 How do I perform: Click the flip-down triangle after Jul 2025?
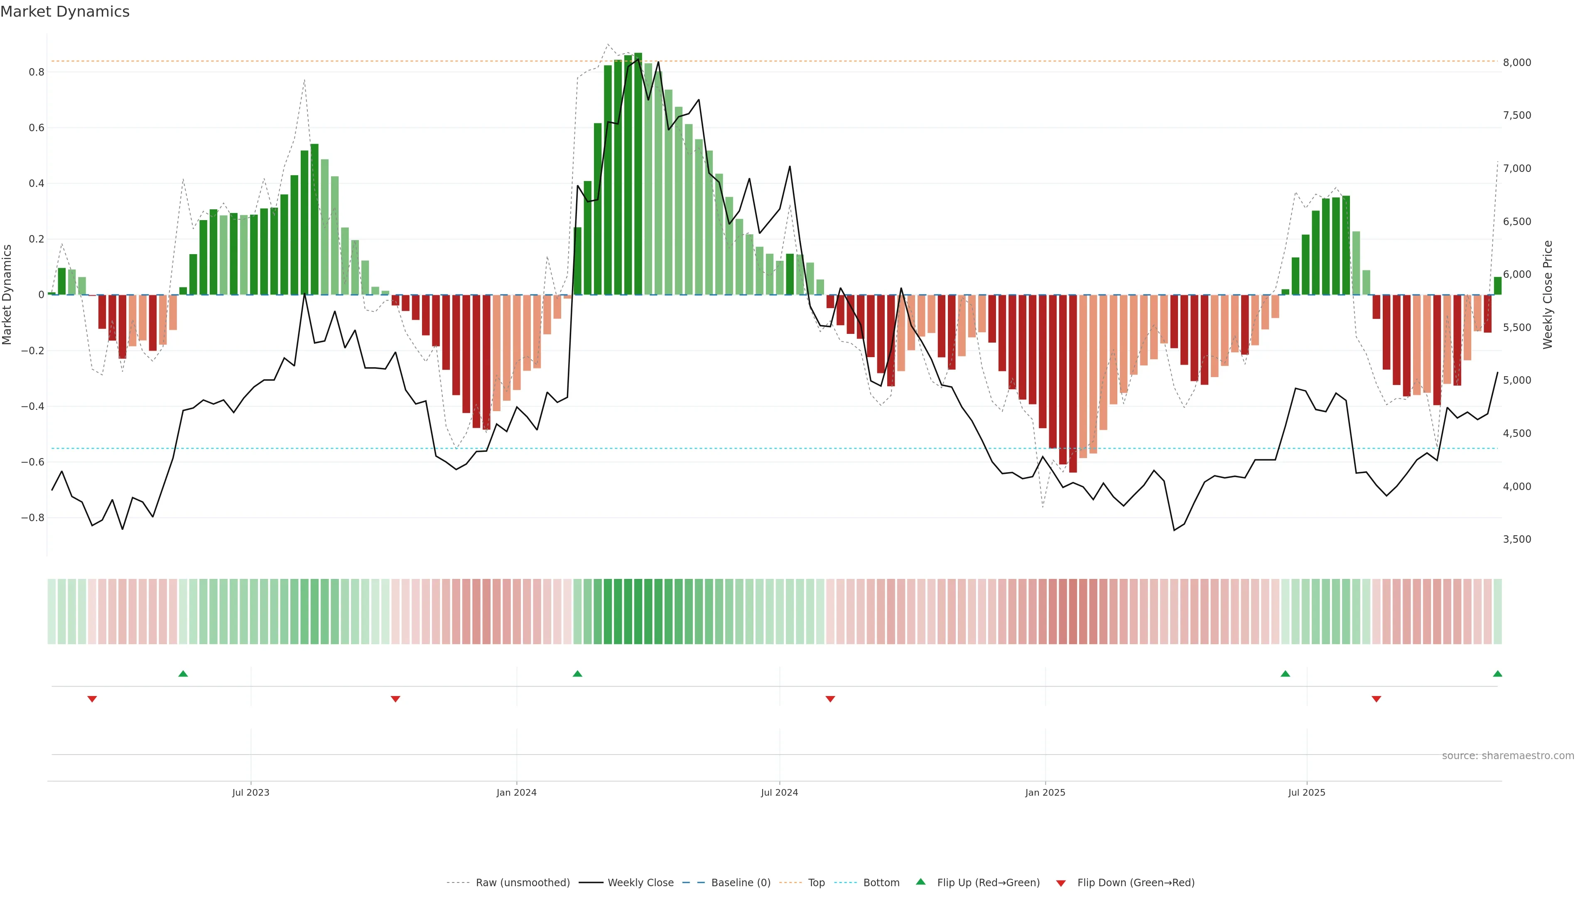click(x=1376, y=699)
